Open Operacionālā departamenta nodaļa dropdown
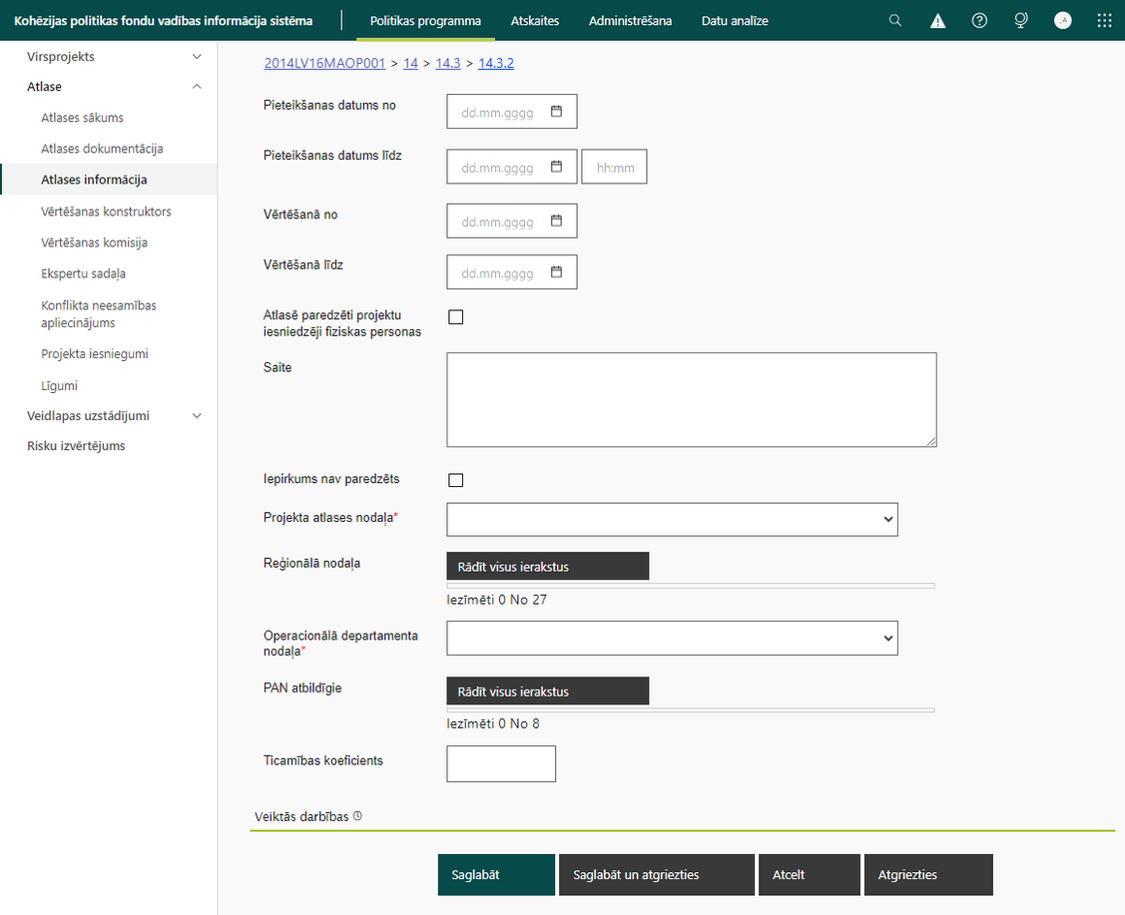This screenshot has width=1125, height=915. tap(672, 639)
